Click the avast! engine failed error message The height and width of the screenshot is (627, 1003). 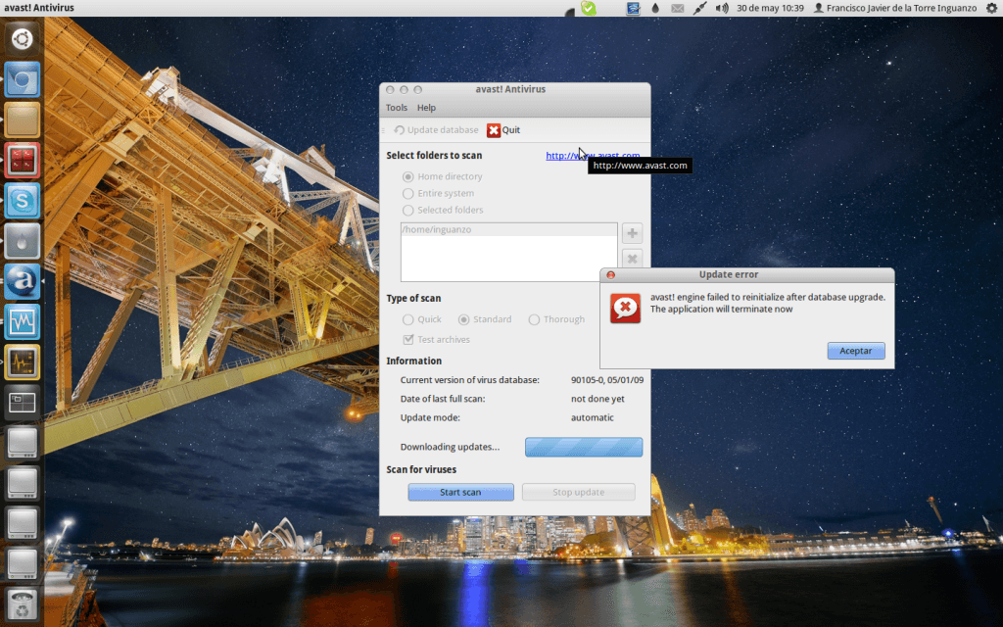[768, 303]
